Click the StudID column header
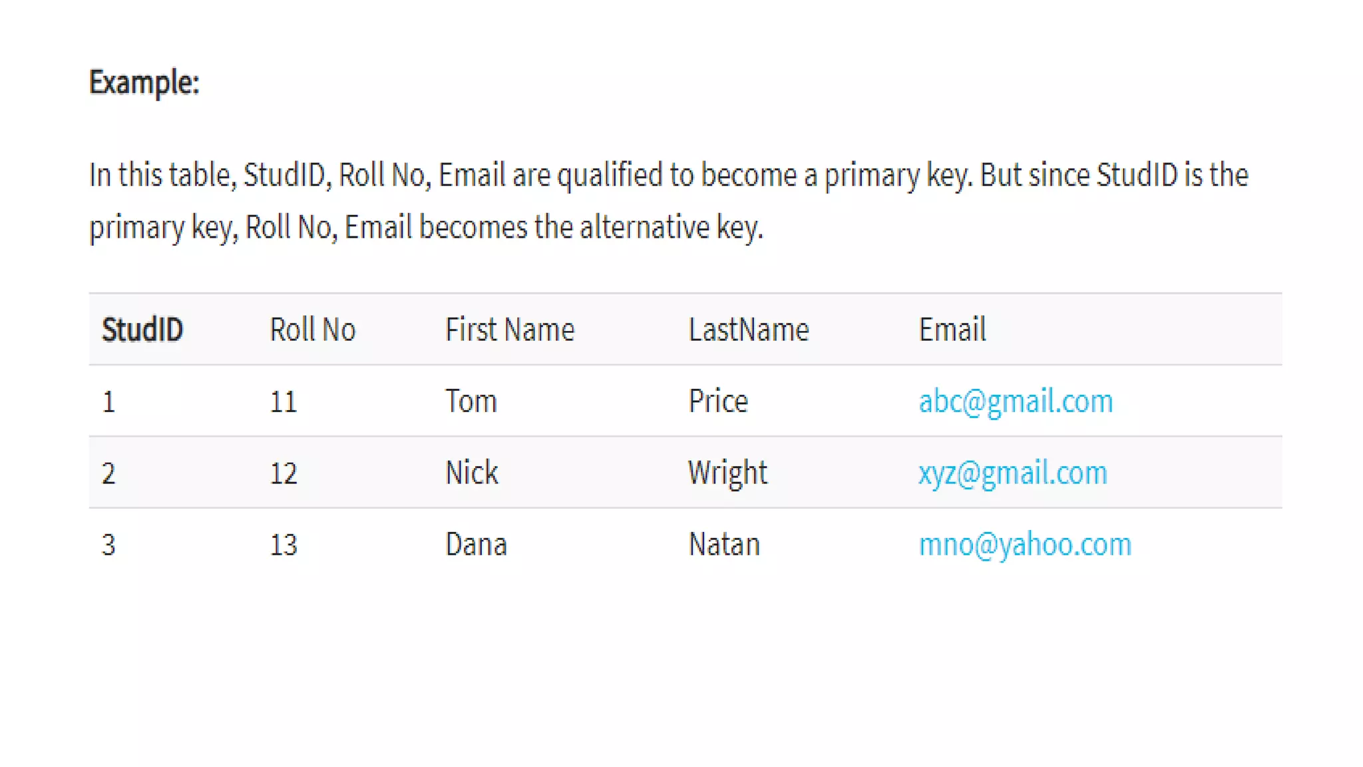Screen dimensions: 1363x767 [x=142, y=330]
